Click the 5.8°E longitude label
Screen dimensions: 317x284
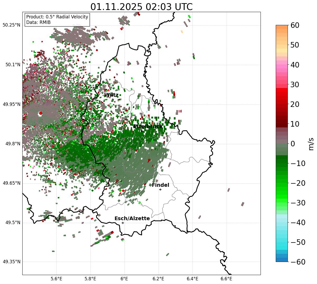pos(91,279)
